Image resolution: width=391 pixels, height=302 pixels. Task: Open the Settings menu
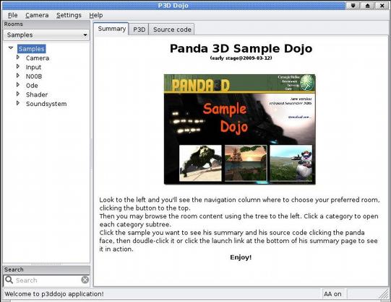tap(69, 15)
